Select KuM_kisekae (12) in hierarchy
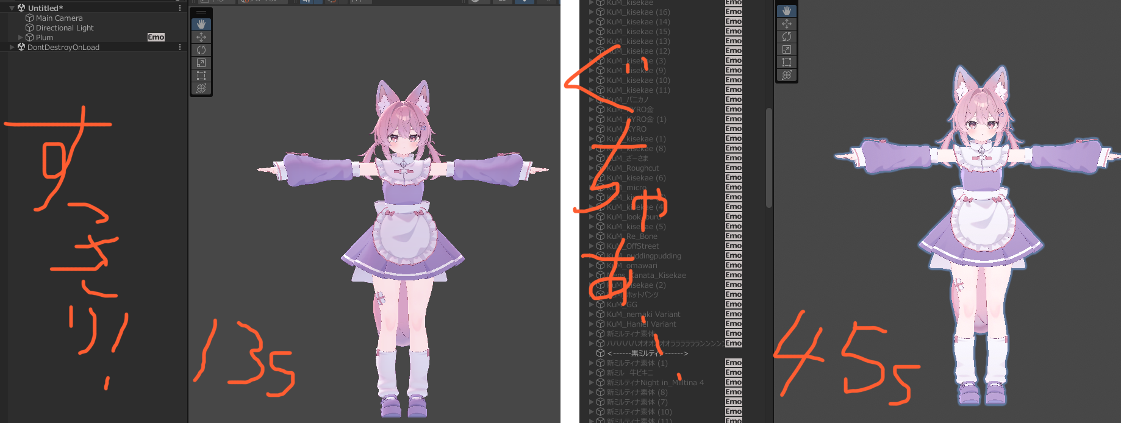The image size is (1121, 423). click(639, 51)
